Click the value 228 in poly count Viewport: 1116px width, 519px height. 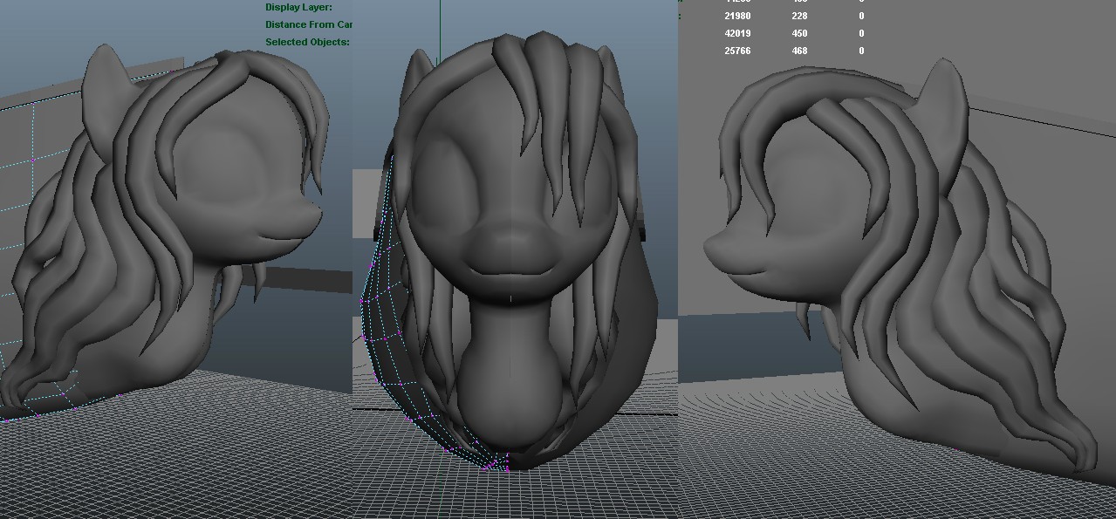point(799,16)
